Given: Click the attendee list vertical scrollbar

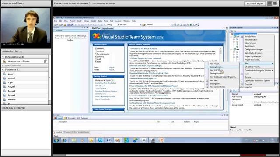Looking at the screenshot, I should [x=49, y=79].
